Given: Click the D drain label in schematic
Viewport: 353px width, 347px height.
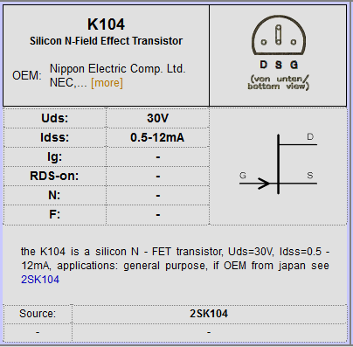Looking at the screenshot, I should pos(310,136).
